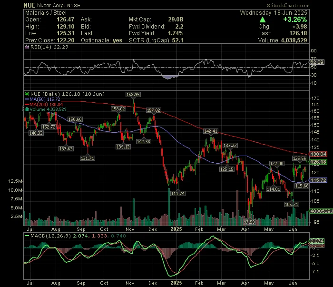The width and height of the screenshot is (333, 287).
Task: Click the 148.32 low price label
Action: (36, 133)
